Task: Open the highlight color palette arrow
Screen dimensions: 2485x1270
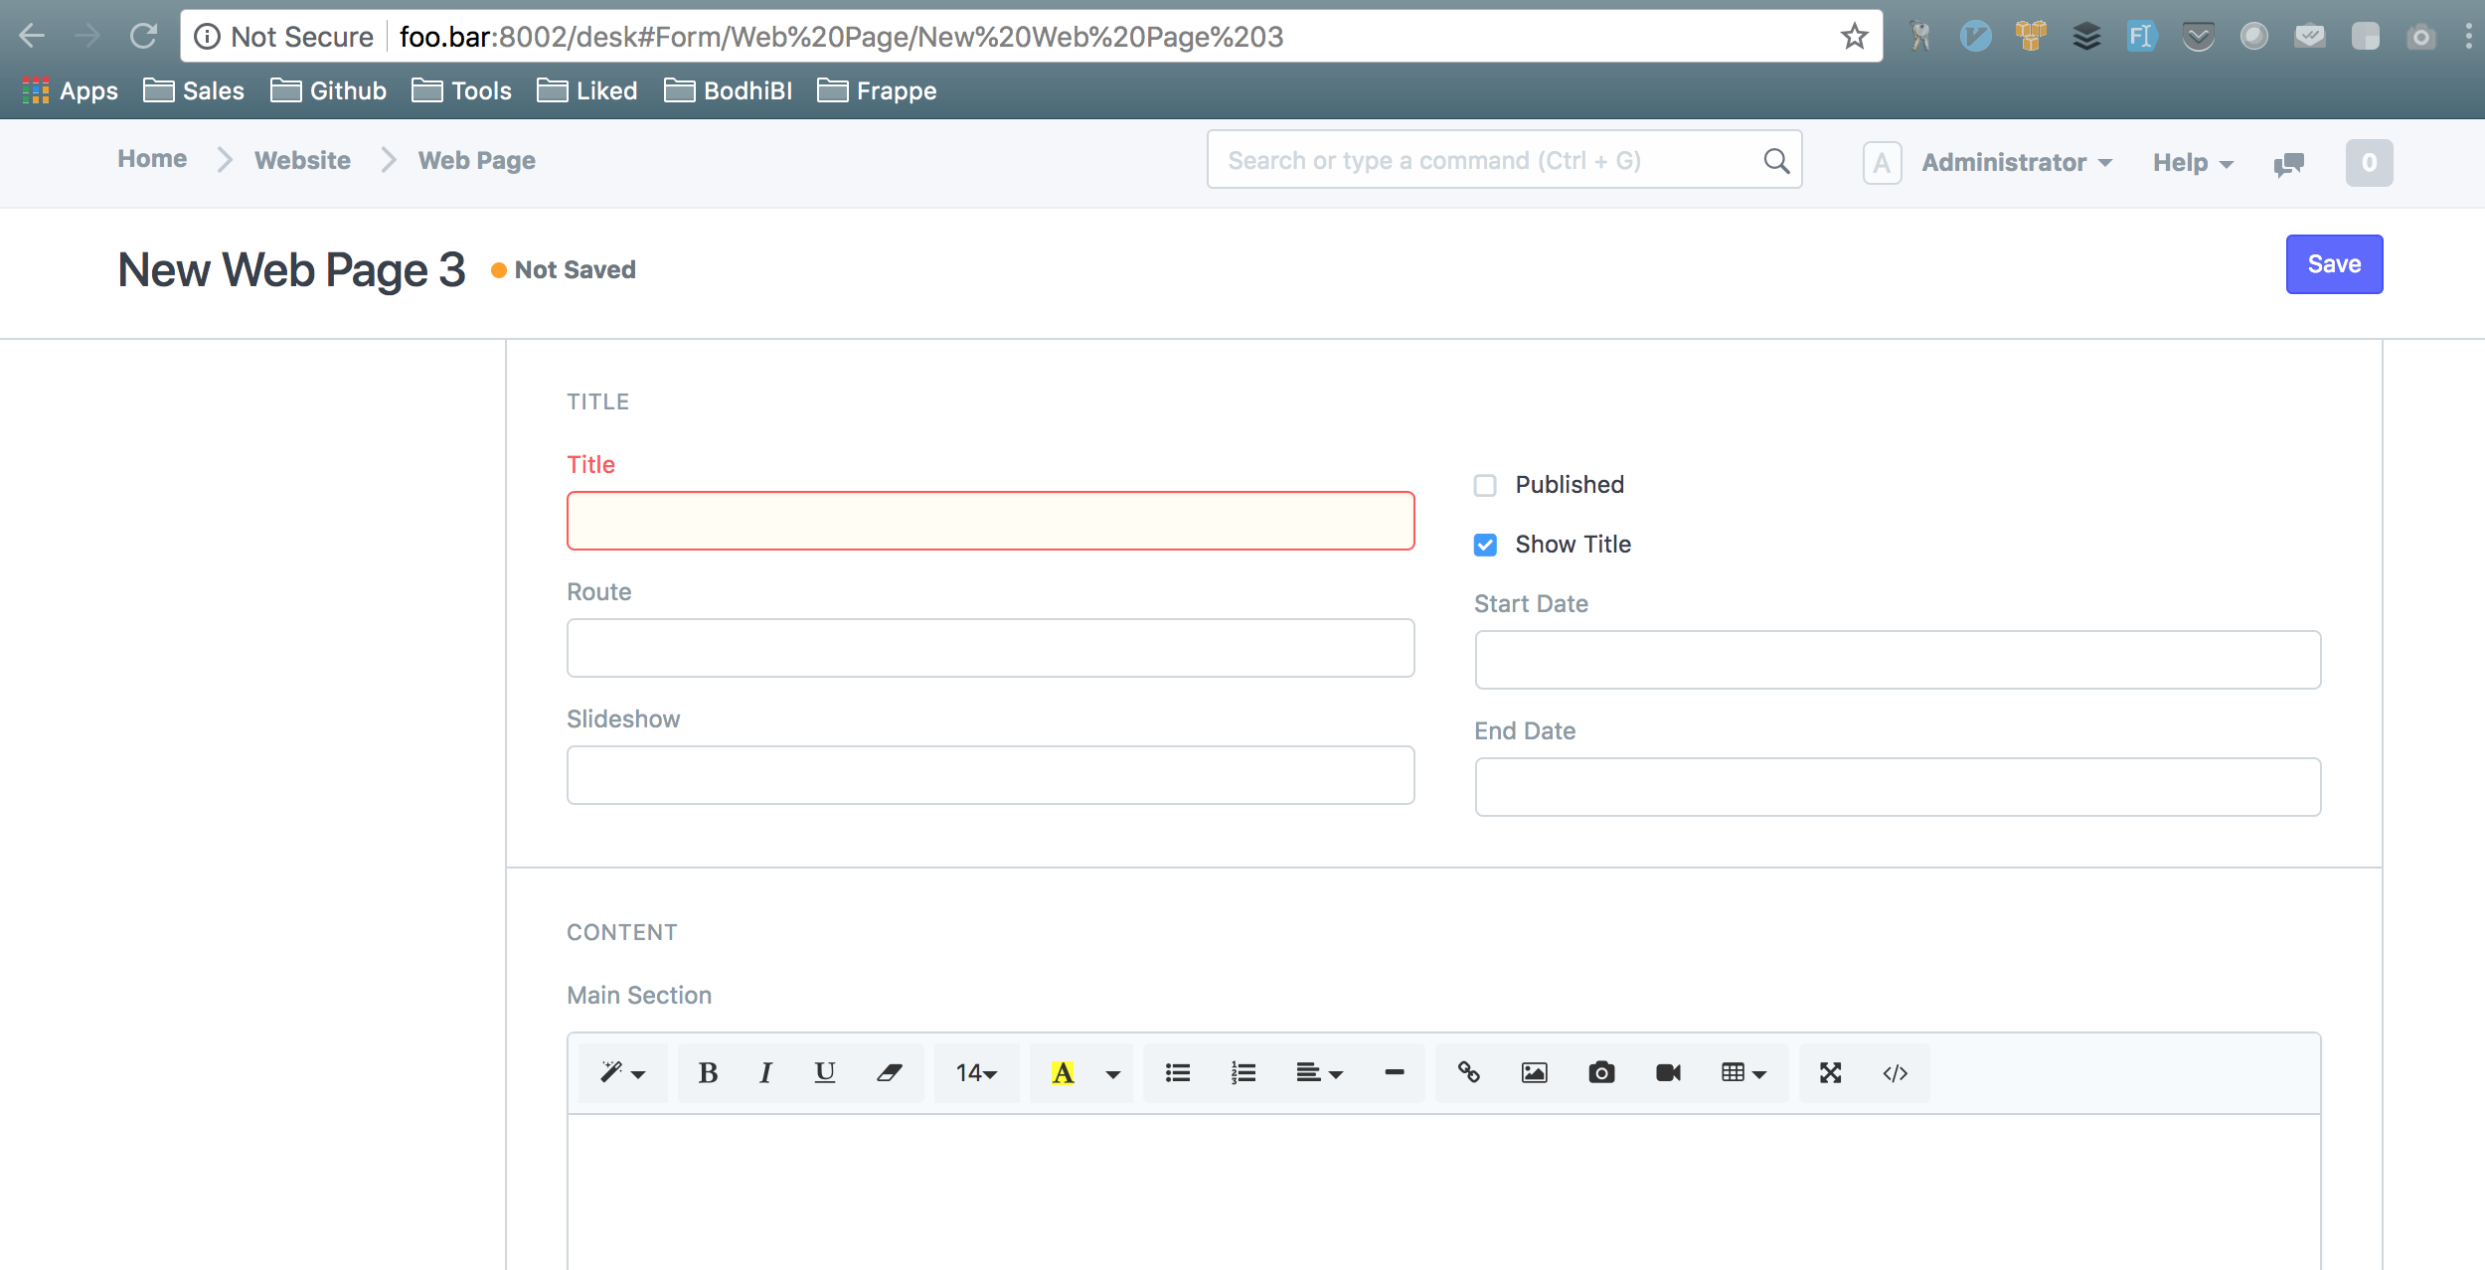Action: pyautogui.click(x=1113, y=1073)
